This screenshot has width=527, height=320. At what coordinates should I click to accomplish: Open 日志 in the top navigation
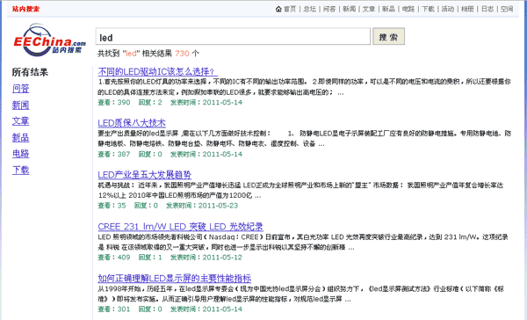click(x=487, y=9)
